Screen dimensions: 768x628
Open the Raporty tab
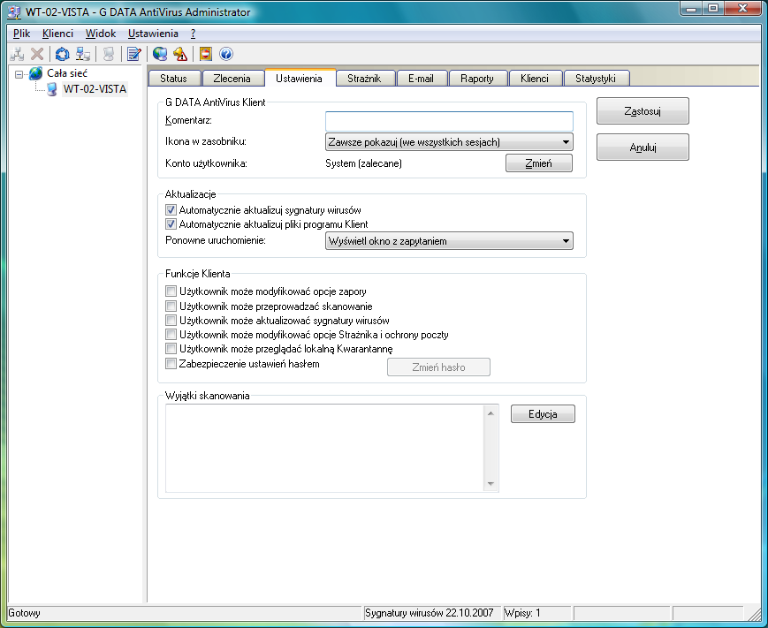click(477, 79)
